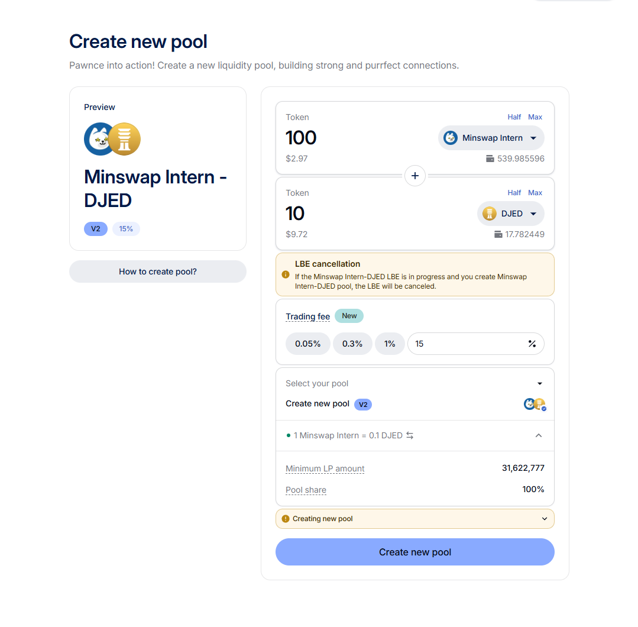
Task: Click the percent icon in fee input
Action: [532, 344]
